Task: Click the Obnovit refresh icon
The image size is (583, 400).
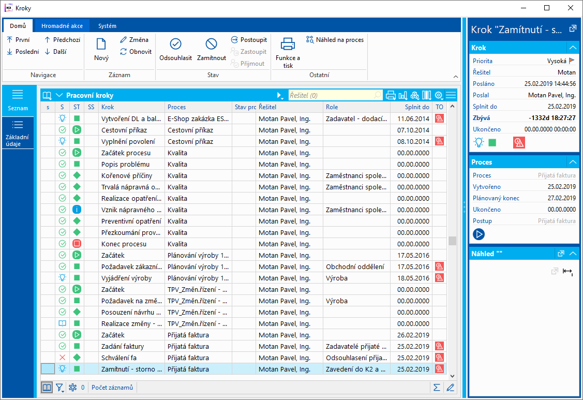Action: (124, 52)
